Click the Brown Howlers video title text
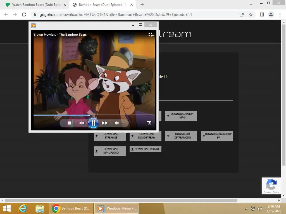The height and width of the screenshot is (214, 286). pos(60,35)
